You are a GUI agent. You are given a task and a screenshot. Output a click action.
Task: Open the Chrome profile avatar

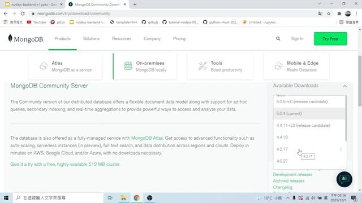(348, 14)
